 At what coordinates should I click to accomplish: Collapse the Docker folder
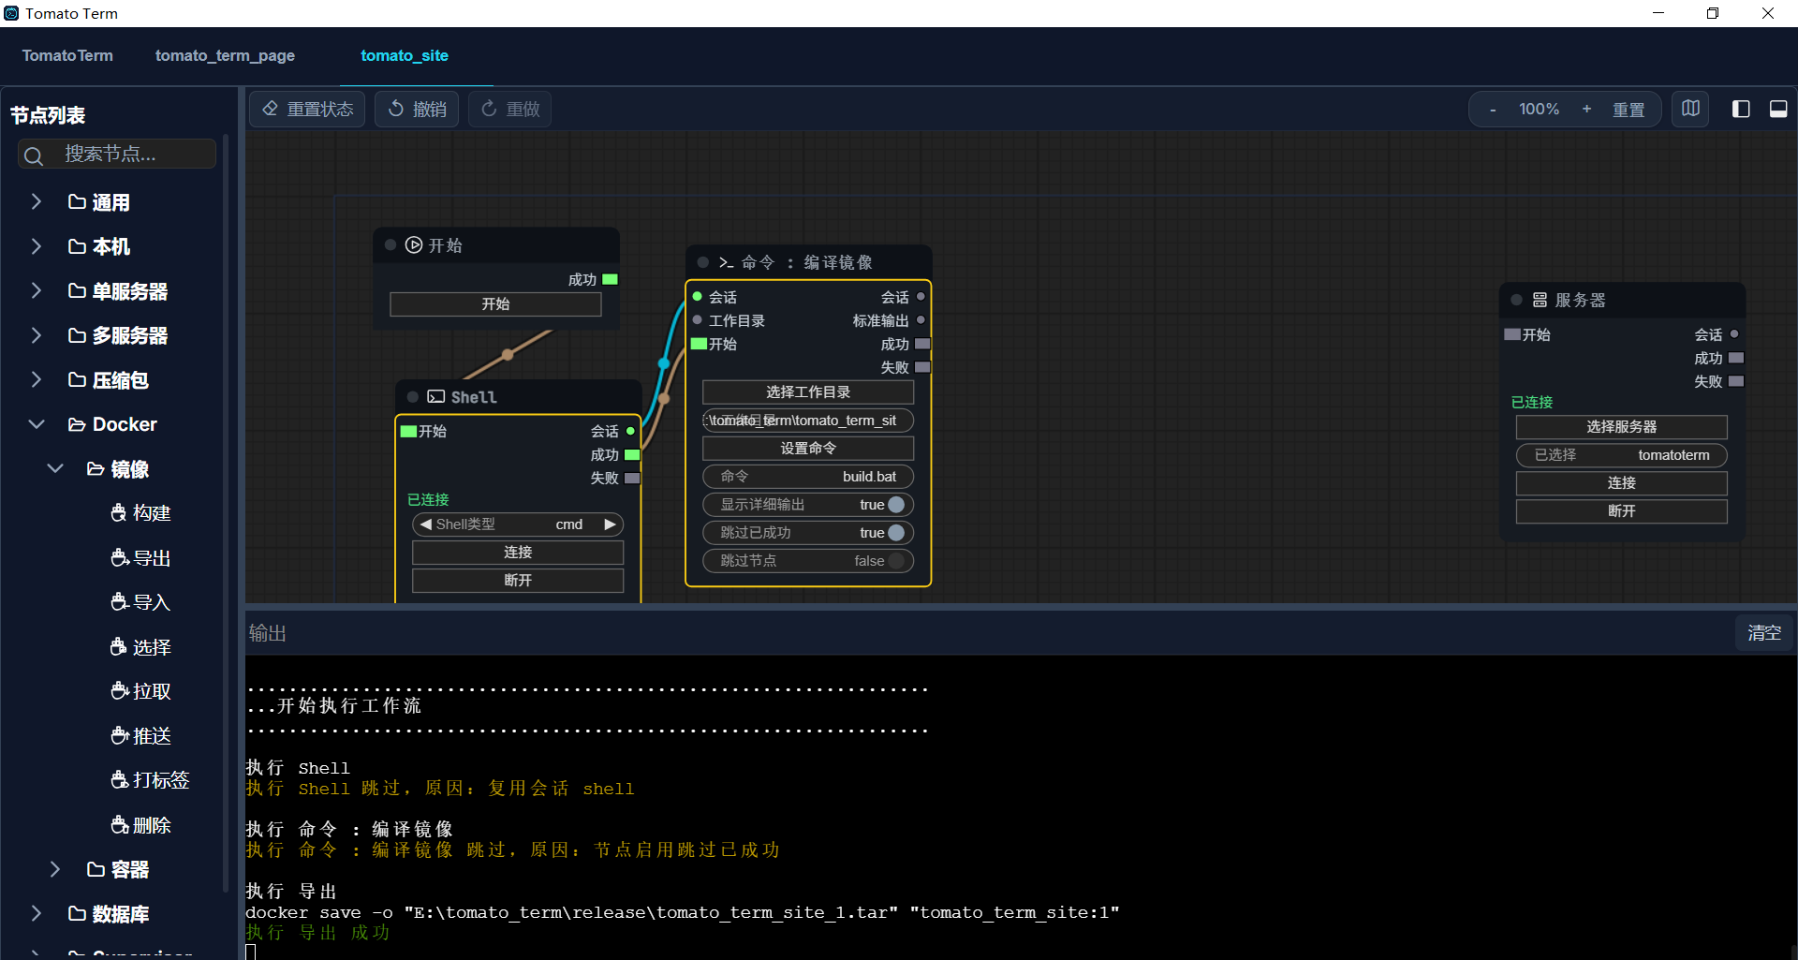click(x=37, y=424)
